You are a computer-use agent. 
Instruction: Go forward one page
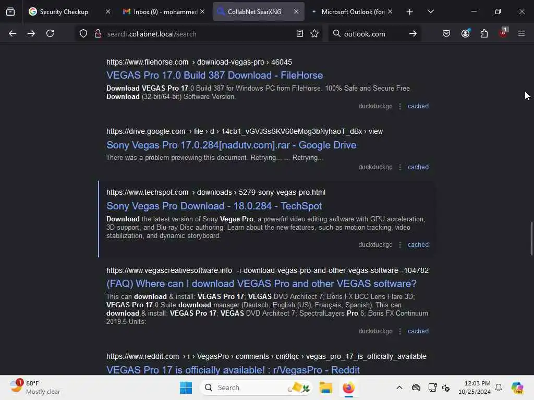[31, 33]
